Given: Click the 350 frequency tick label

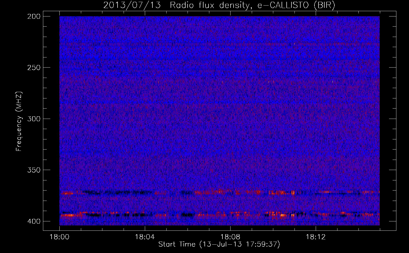Looking at the screenshot, I should point(34,170).
